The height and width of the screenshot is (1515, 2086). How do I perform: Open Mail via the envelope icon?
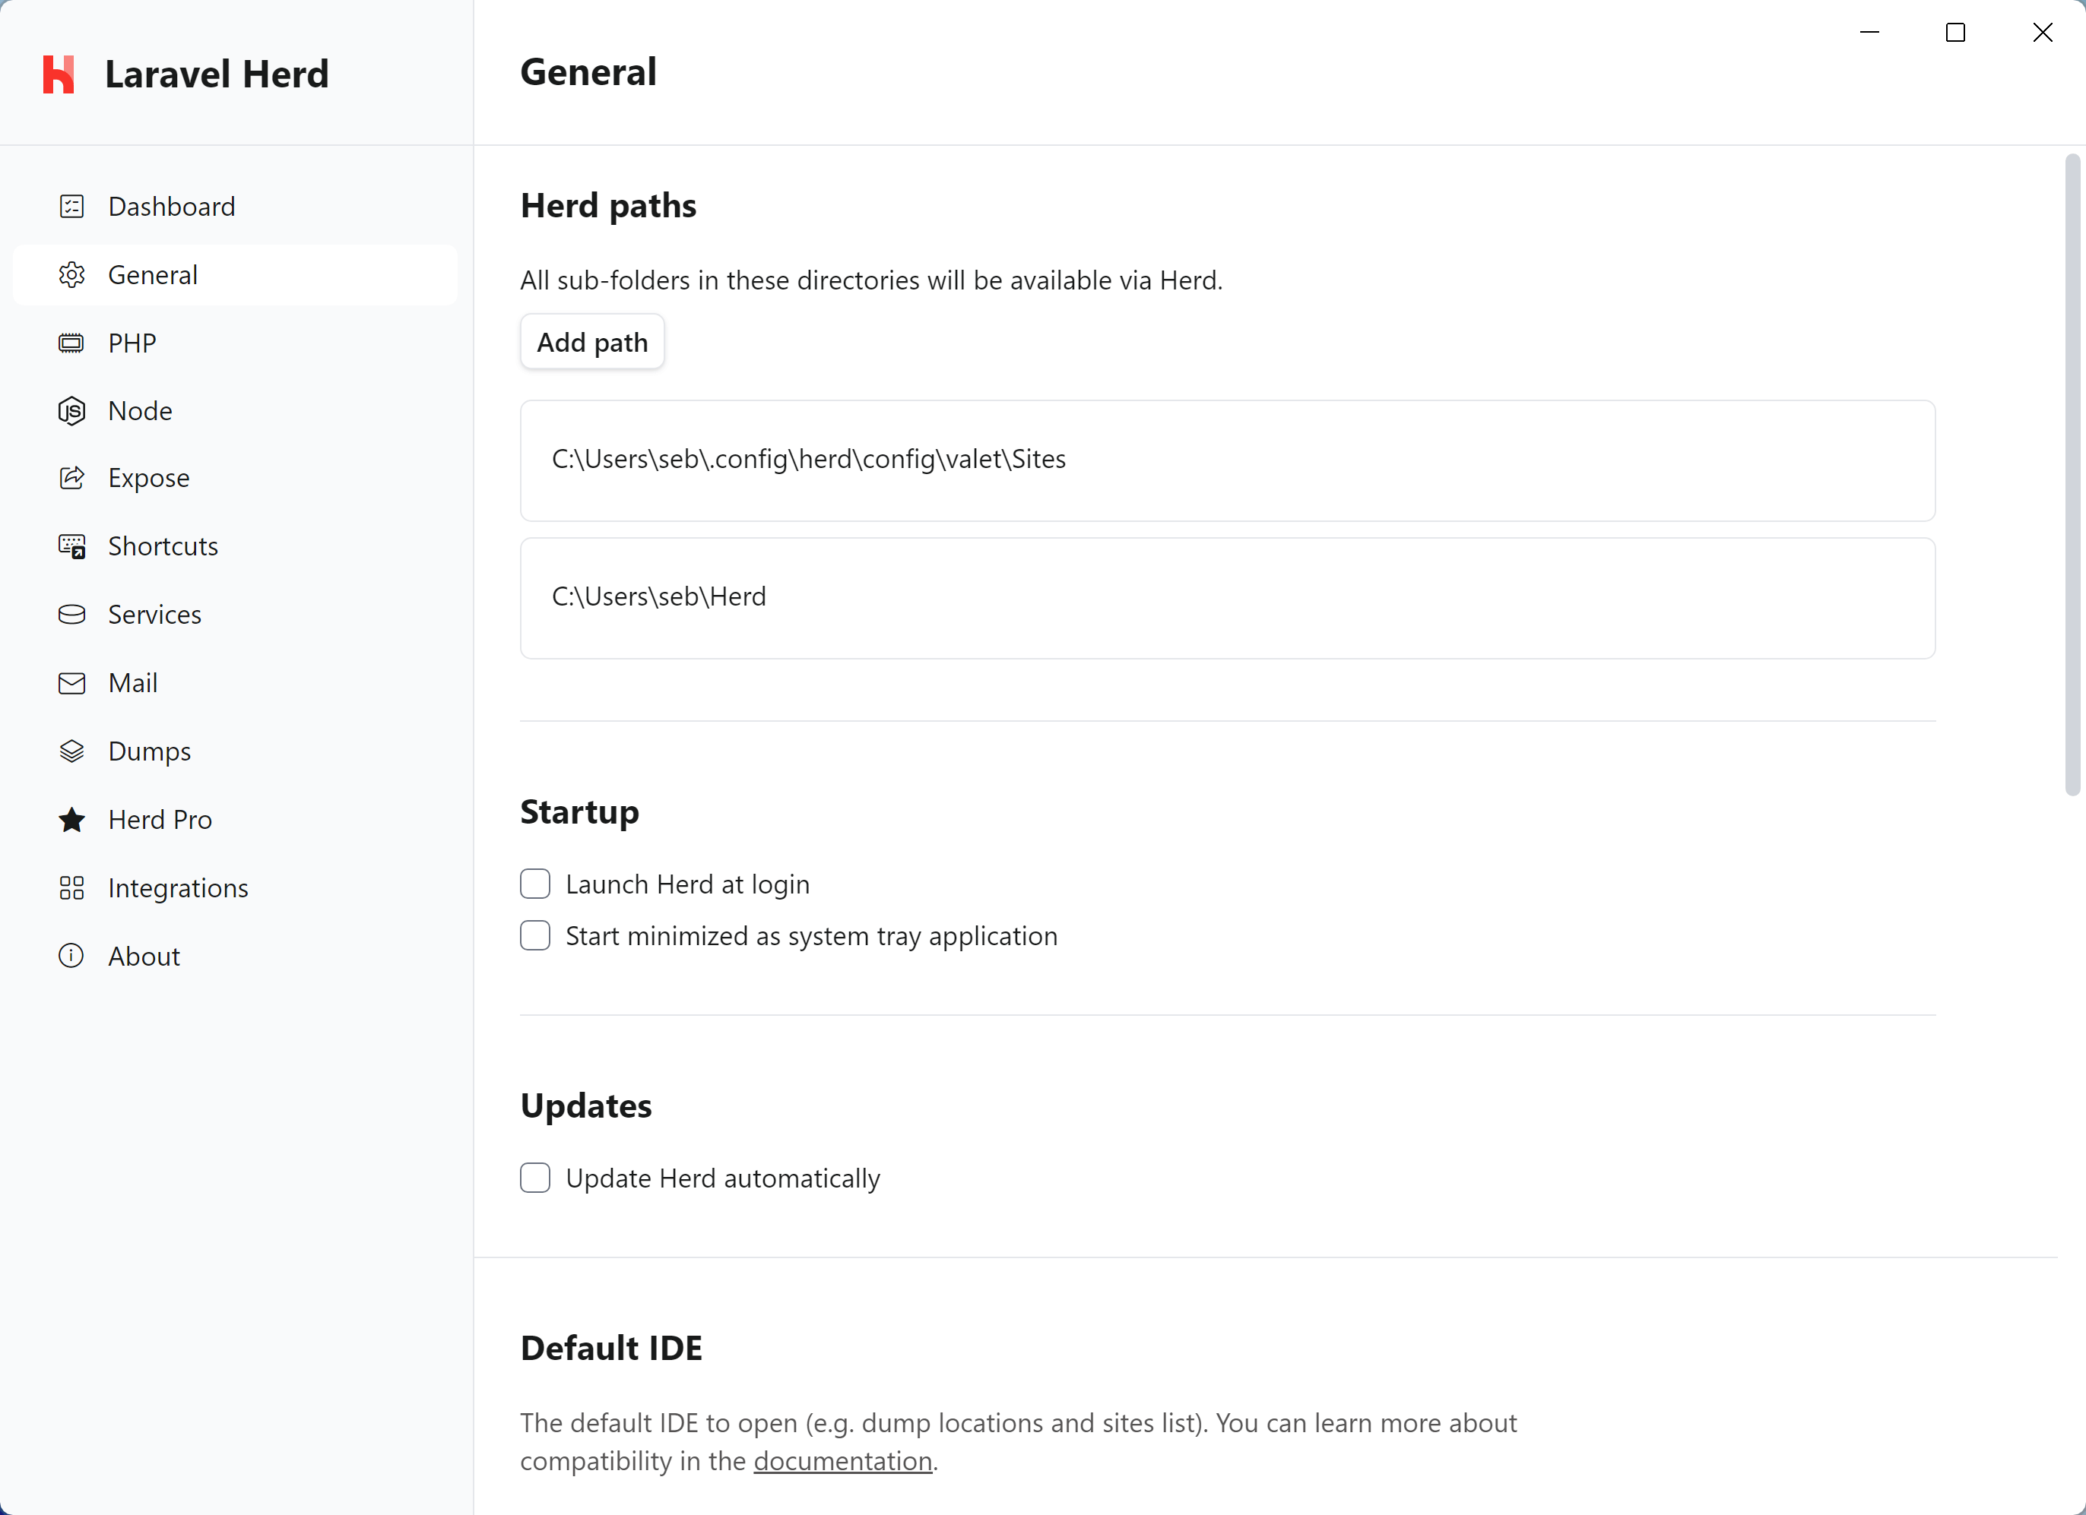71,682
